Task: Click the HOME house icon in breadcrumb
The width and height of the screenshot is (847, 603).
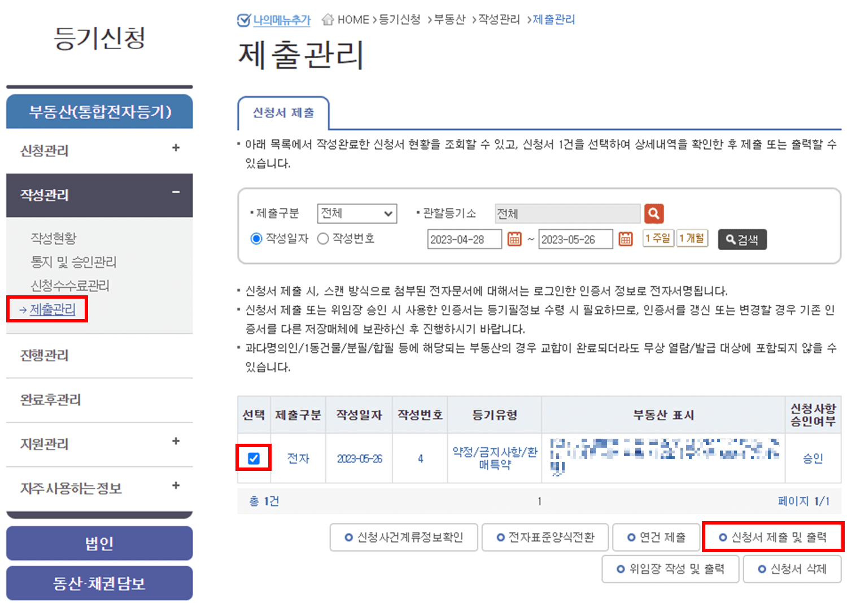Action: tap(328, 20)
